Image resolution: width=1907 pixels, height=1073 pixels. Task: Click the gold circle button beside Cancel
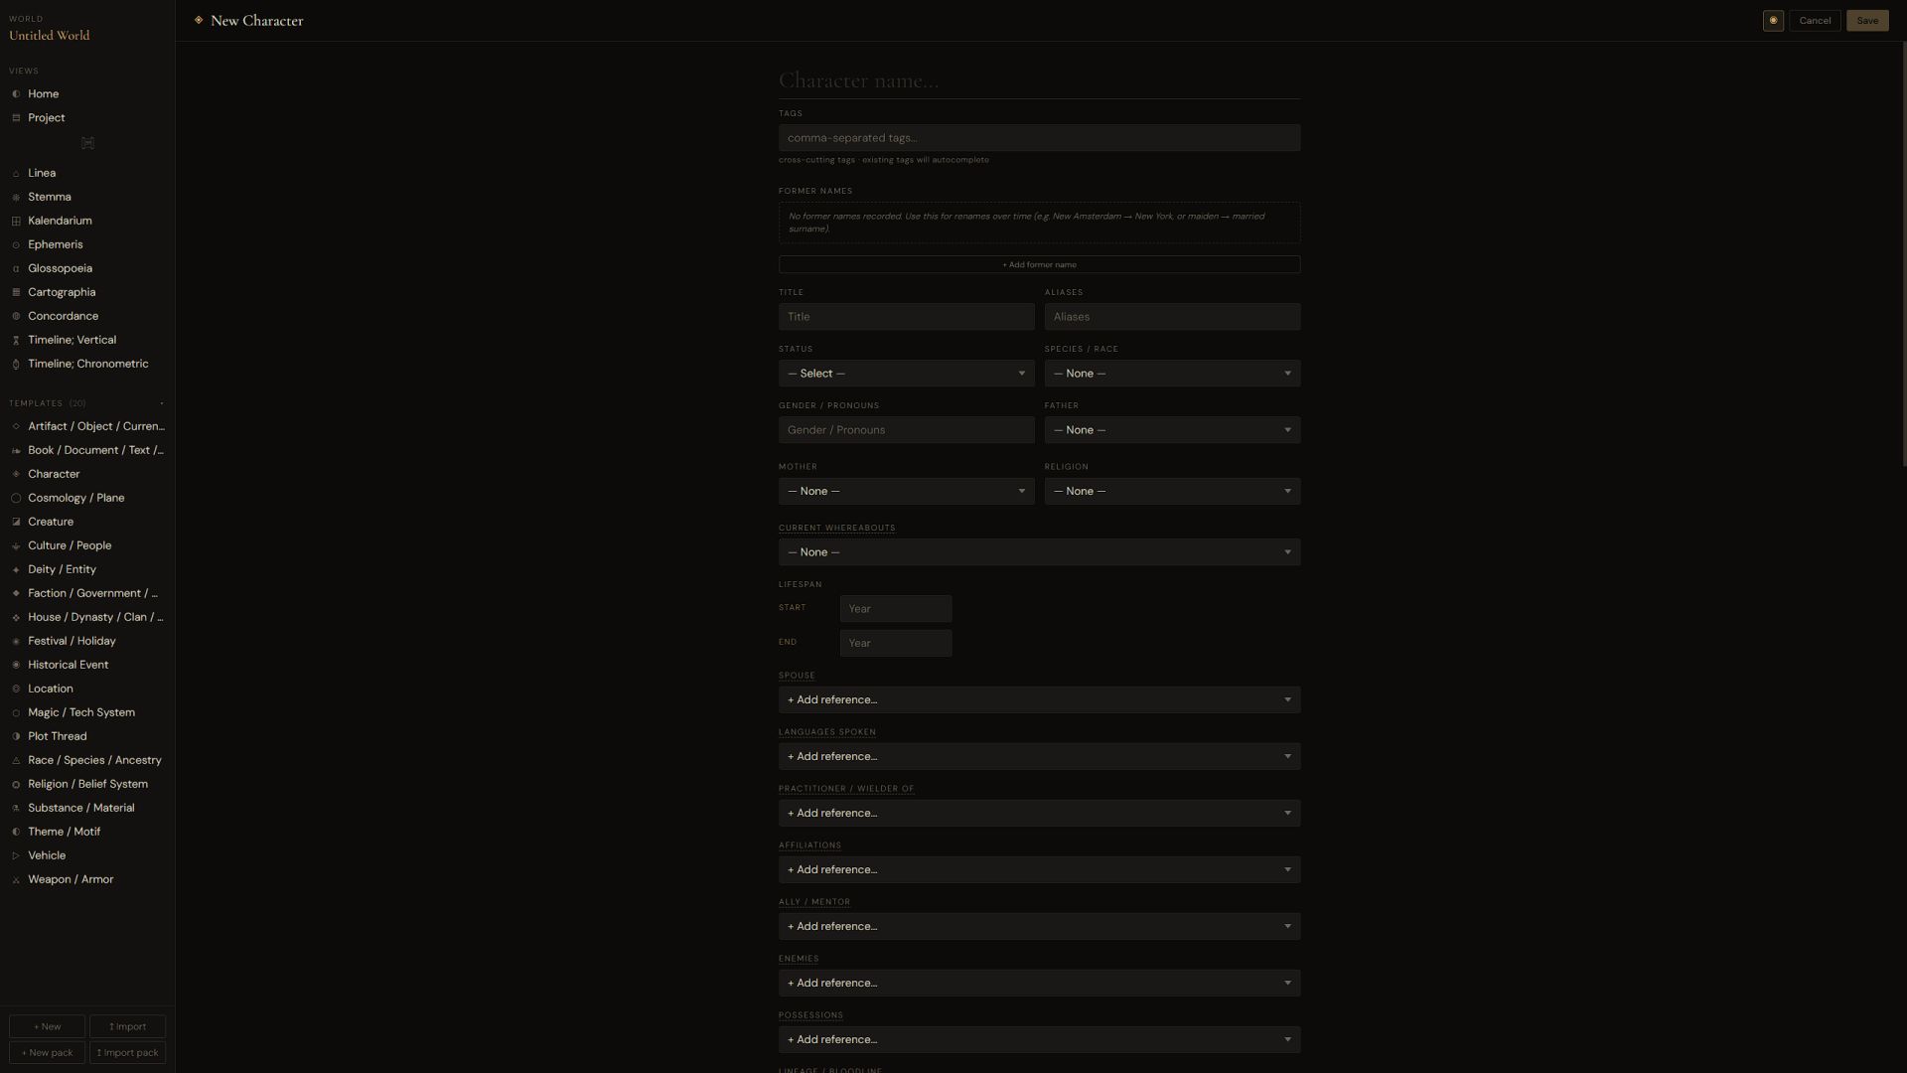1773,21
